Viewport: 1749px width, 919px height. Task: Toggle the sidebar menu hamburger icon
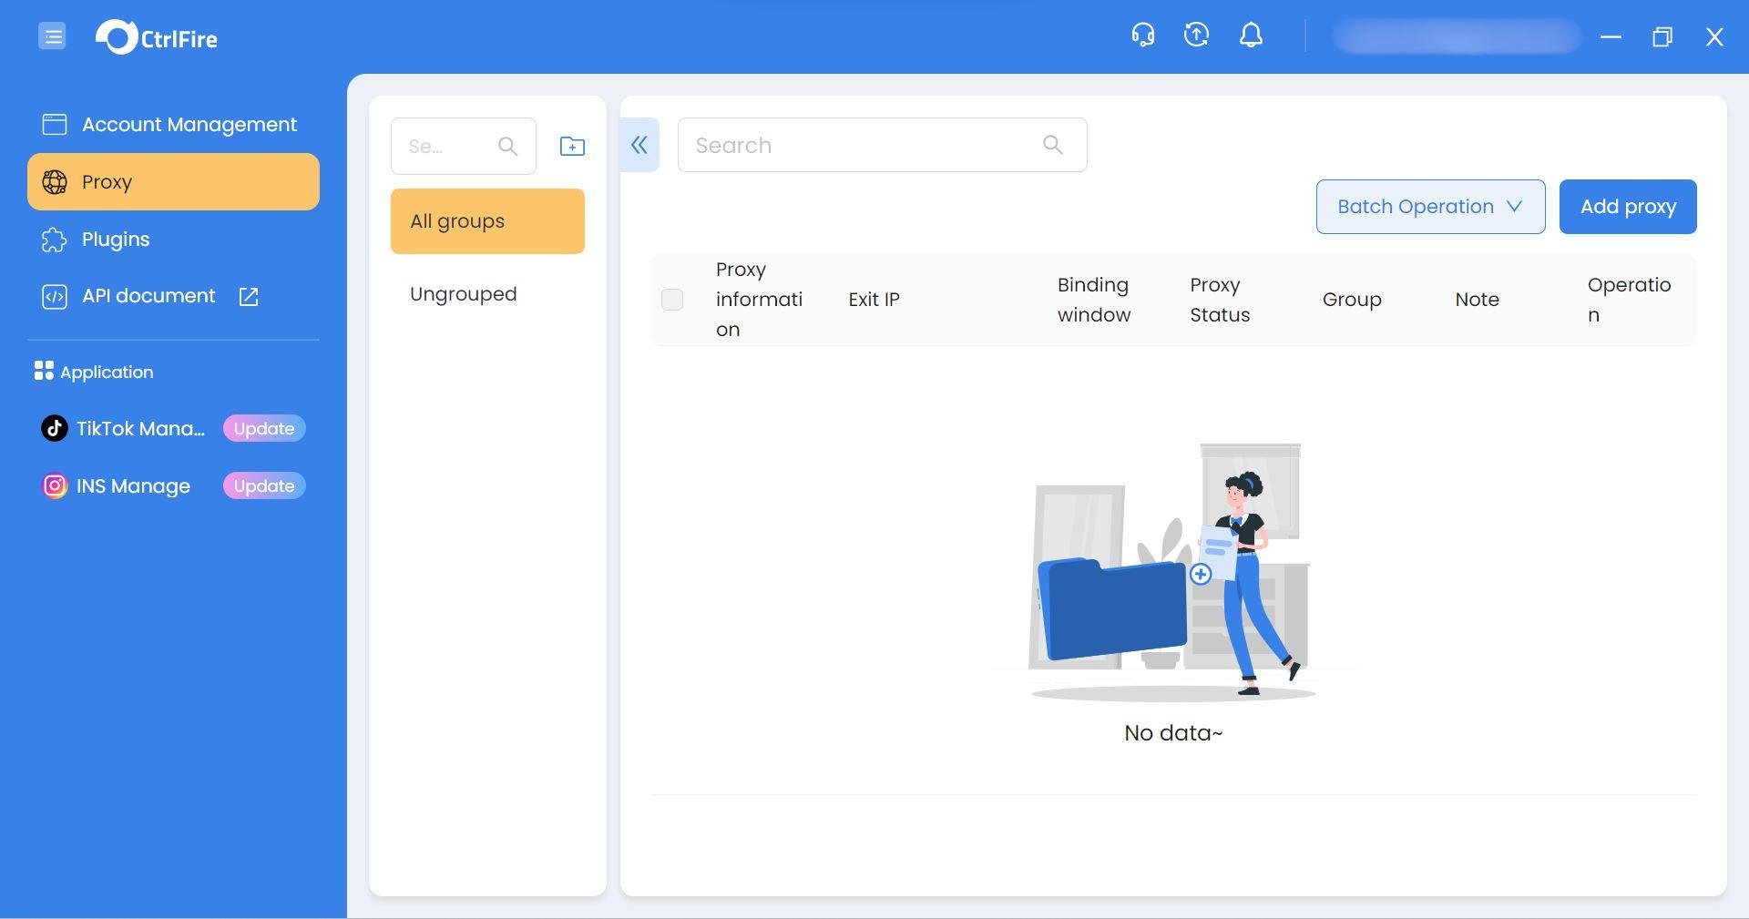point(52,36)
